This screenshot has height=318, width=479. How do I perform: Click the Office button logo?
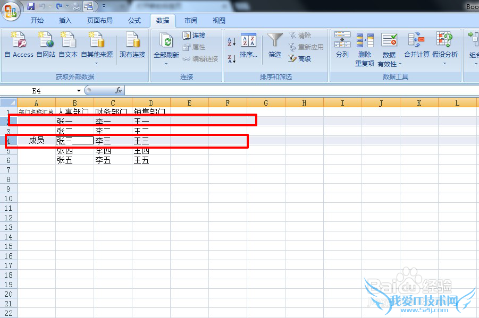point(11,11)
